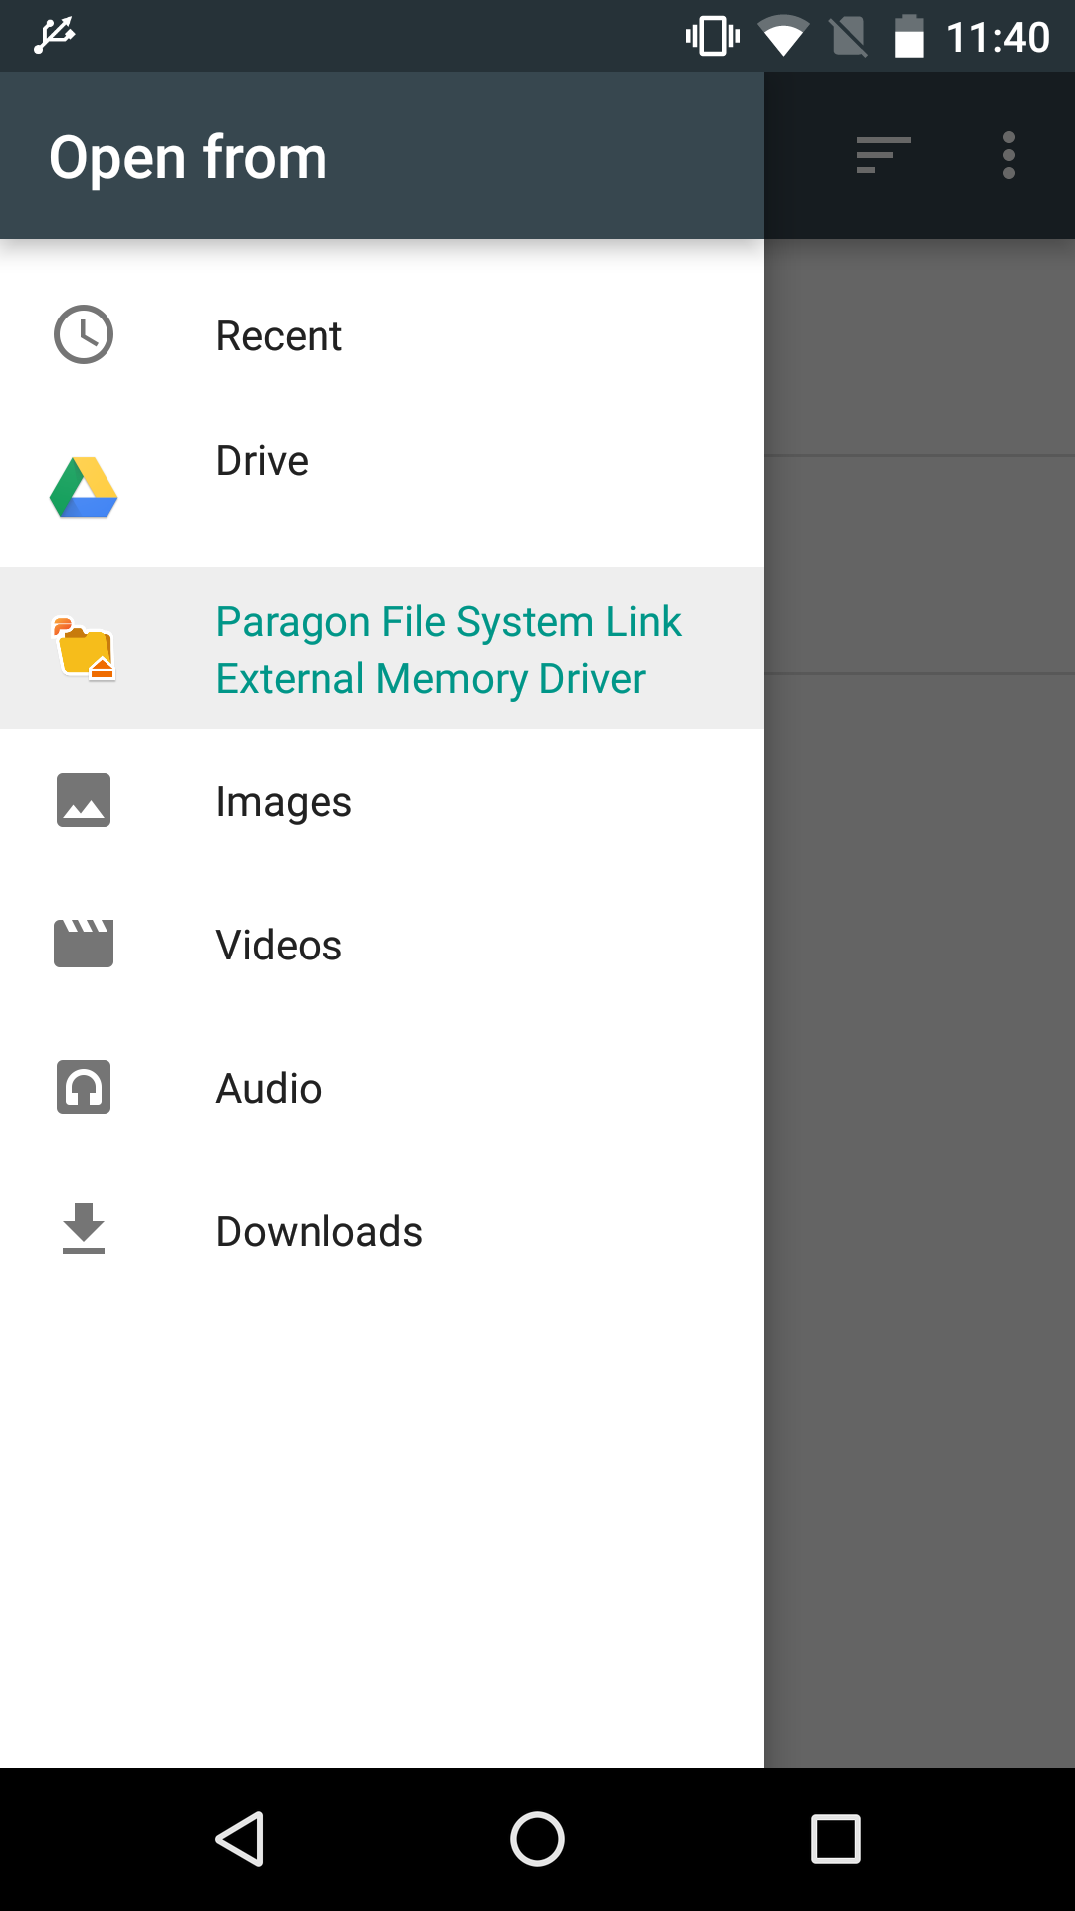Open the Images label entry
Screen dimensions: 1075x1911
pyautogui.click(x=284, y=802)
